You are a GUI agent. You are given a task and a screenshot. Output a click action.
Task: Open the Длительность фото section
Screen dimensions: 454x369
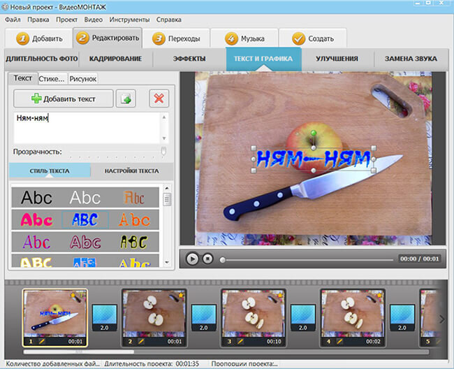[42, 59]
